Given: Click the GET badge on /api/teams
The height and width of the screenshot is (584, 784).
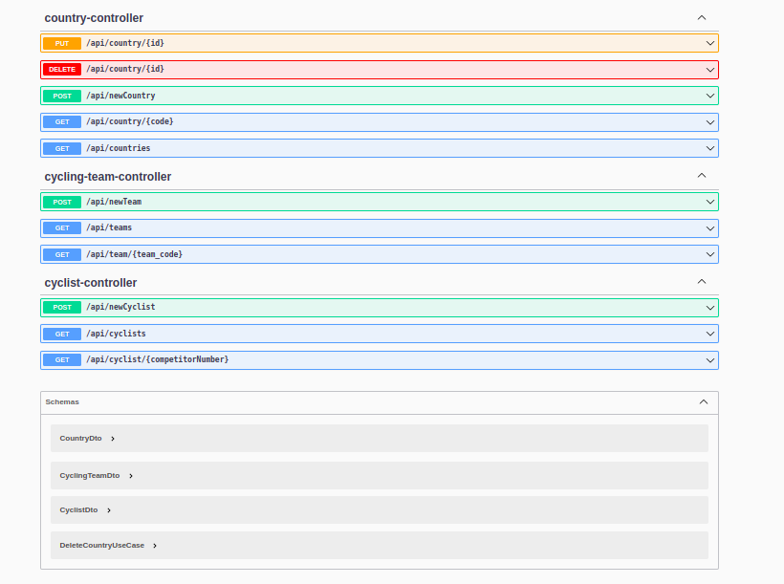Looking at the screenshot, I should pos(61,227).
